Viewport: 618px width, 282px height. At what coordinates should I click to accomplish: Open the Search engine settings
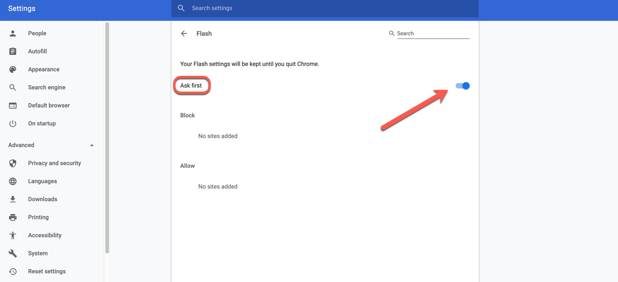47,88
